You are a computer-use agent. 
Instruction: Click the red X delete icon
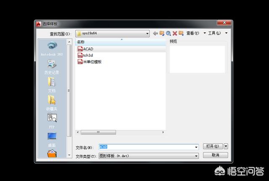click(174, 33)
